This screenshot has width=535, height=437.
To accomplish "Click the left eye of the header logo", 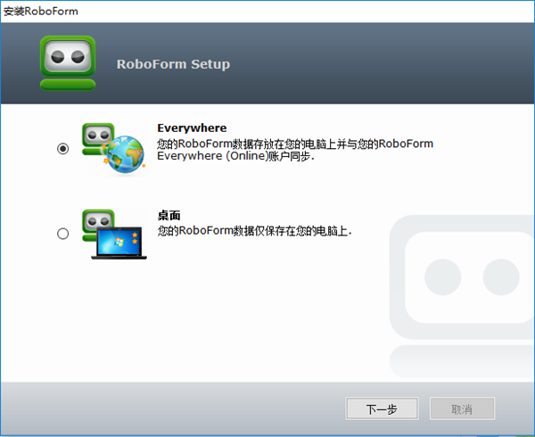I will point(59,56).
